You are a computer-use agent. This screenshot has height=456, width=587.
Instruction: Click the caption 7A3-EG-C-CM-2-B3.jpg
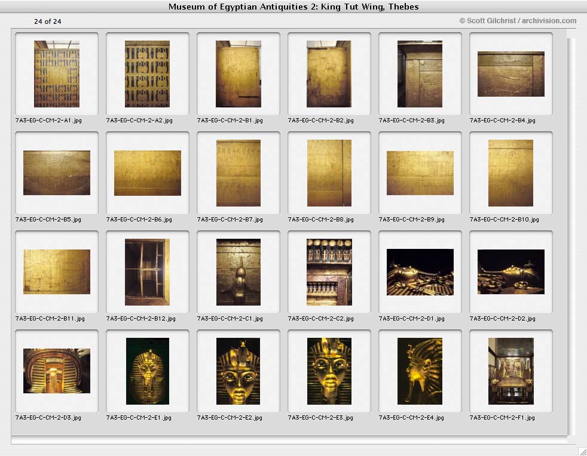coord(412,121)
